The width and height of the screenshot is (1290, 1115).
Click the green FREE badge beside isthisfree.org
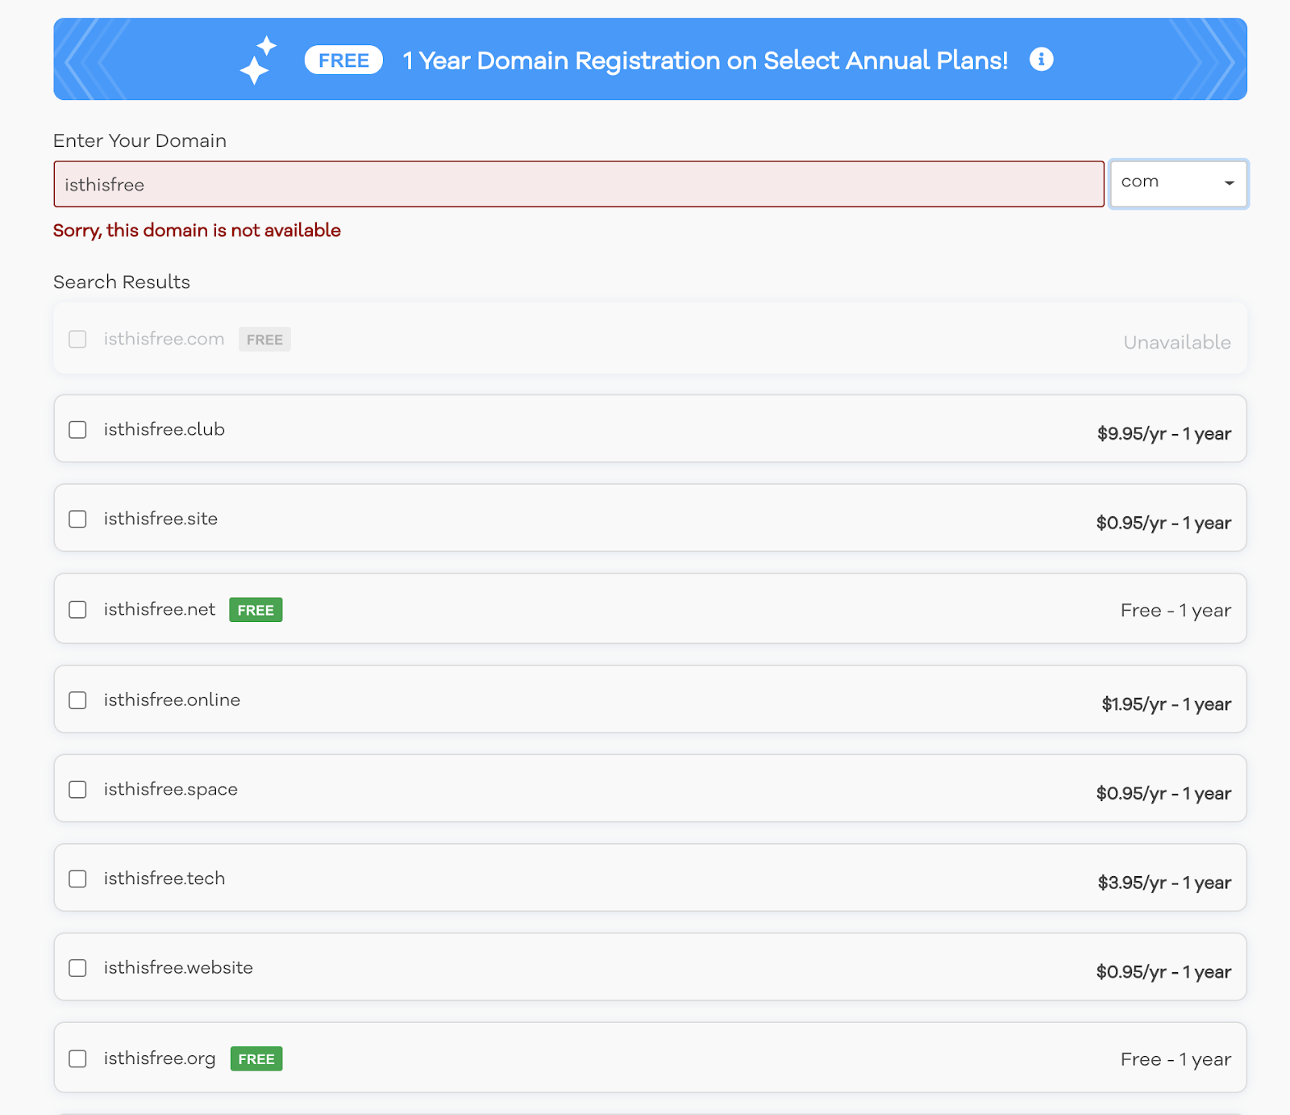256,1059
